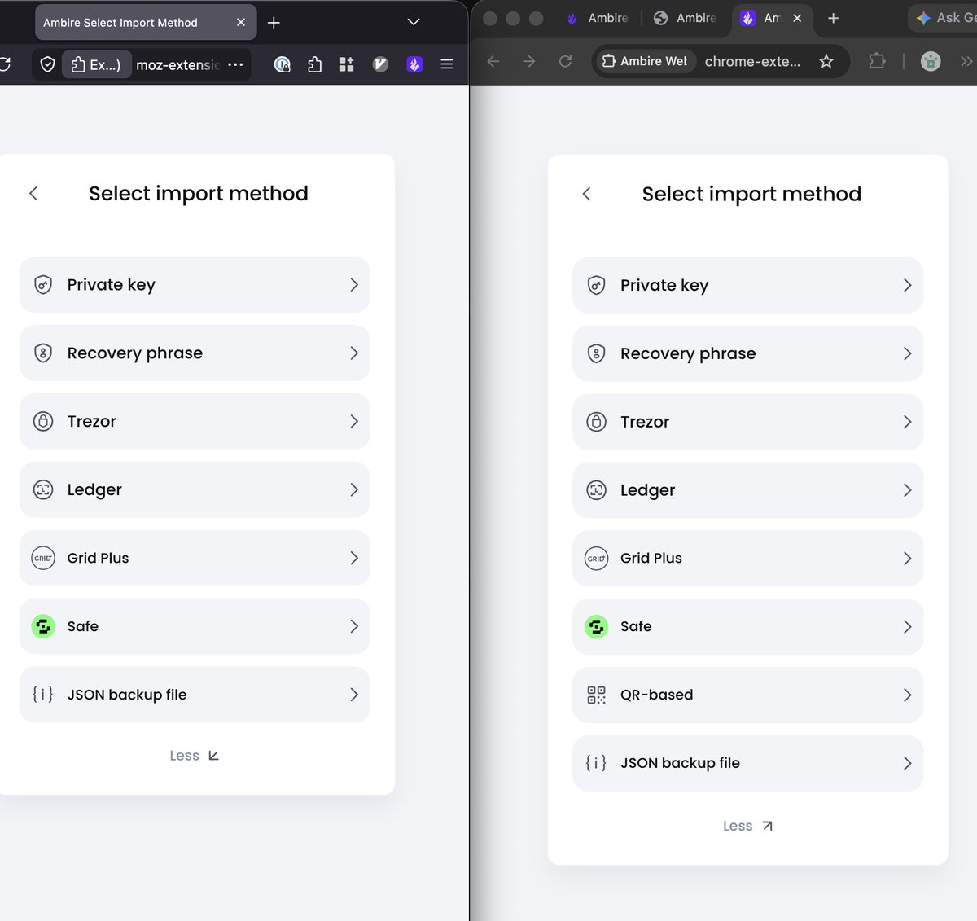Viewport: 977px width, 921px height.
Task: Select the active Ambire Chrome tab
Action: [772, 18]
